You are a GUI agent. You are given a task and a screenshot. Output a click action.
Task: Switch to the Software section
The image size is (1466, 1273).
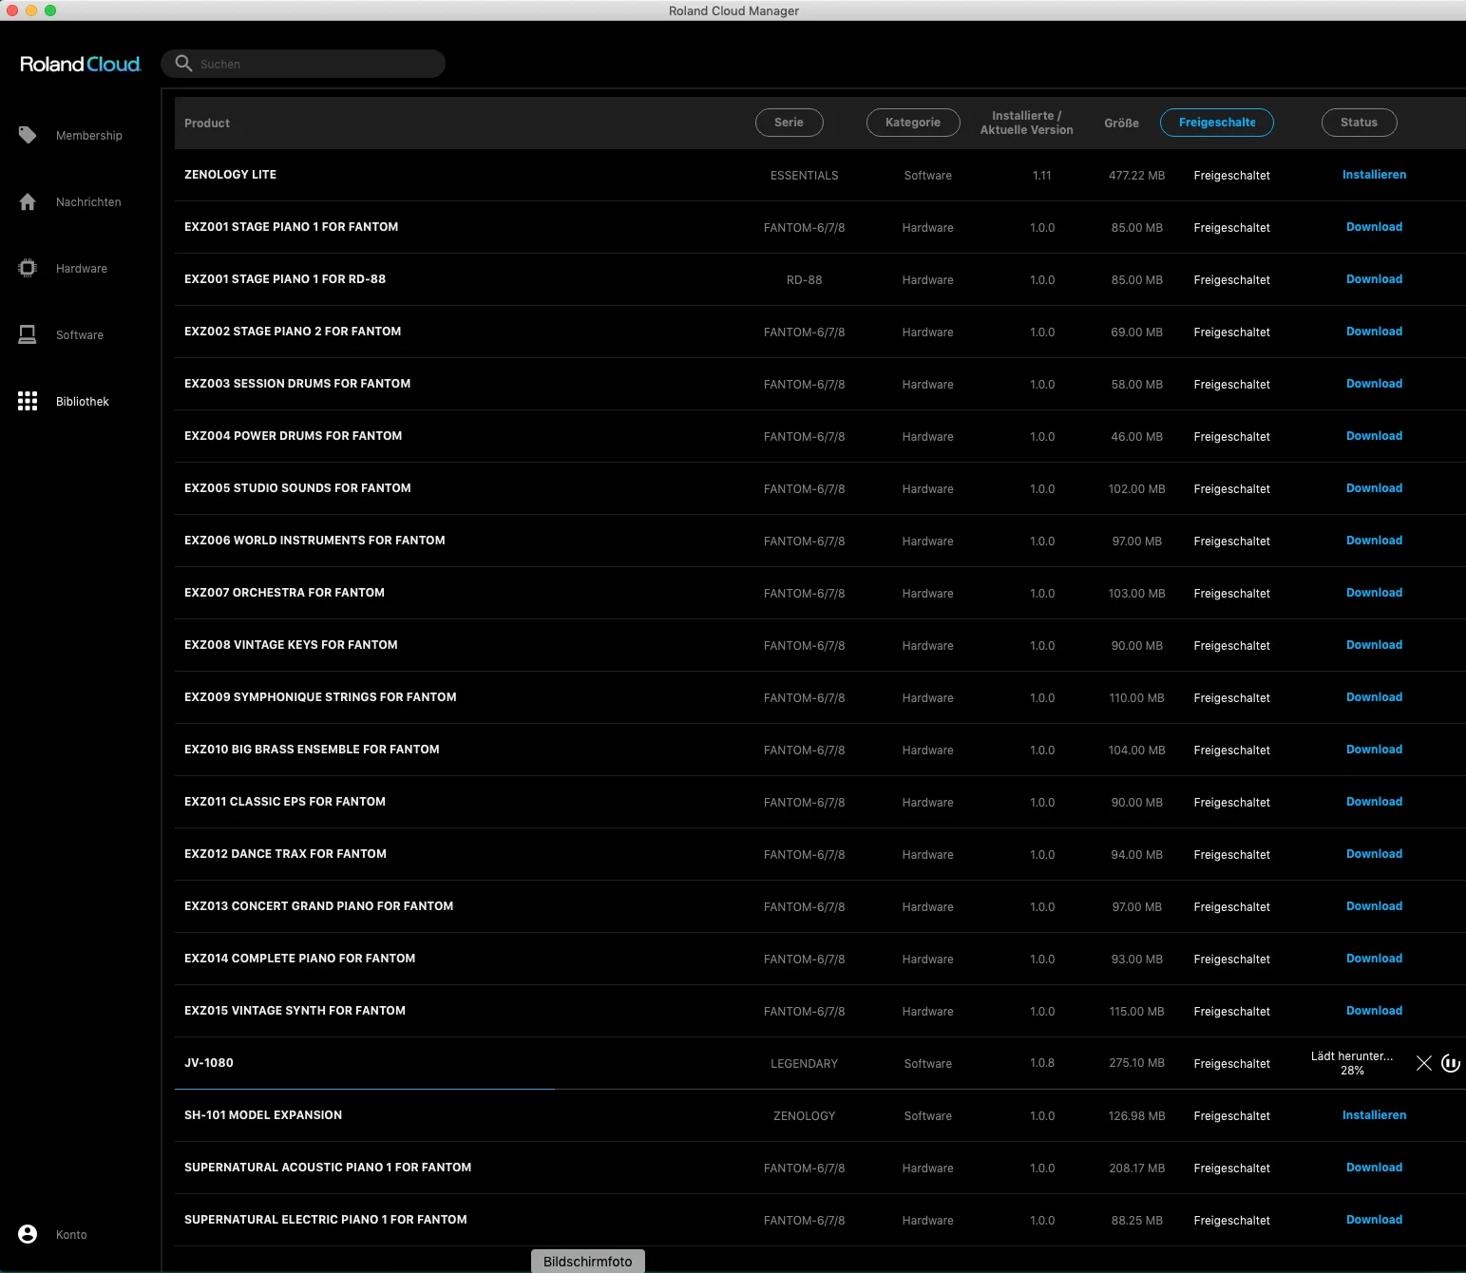[x=80, y=335]
